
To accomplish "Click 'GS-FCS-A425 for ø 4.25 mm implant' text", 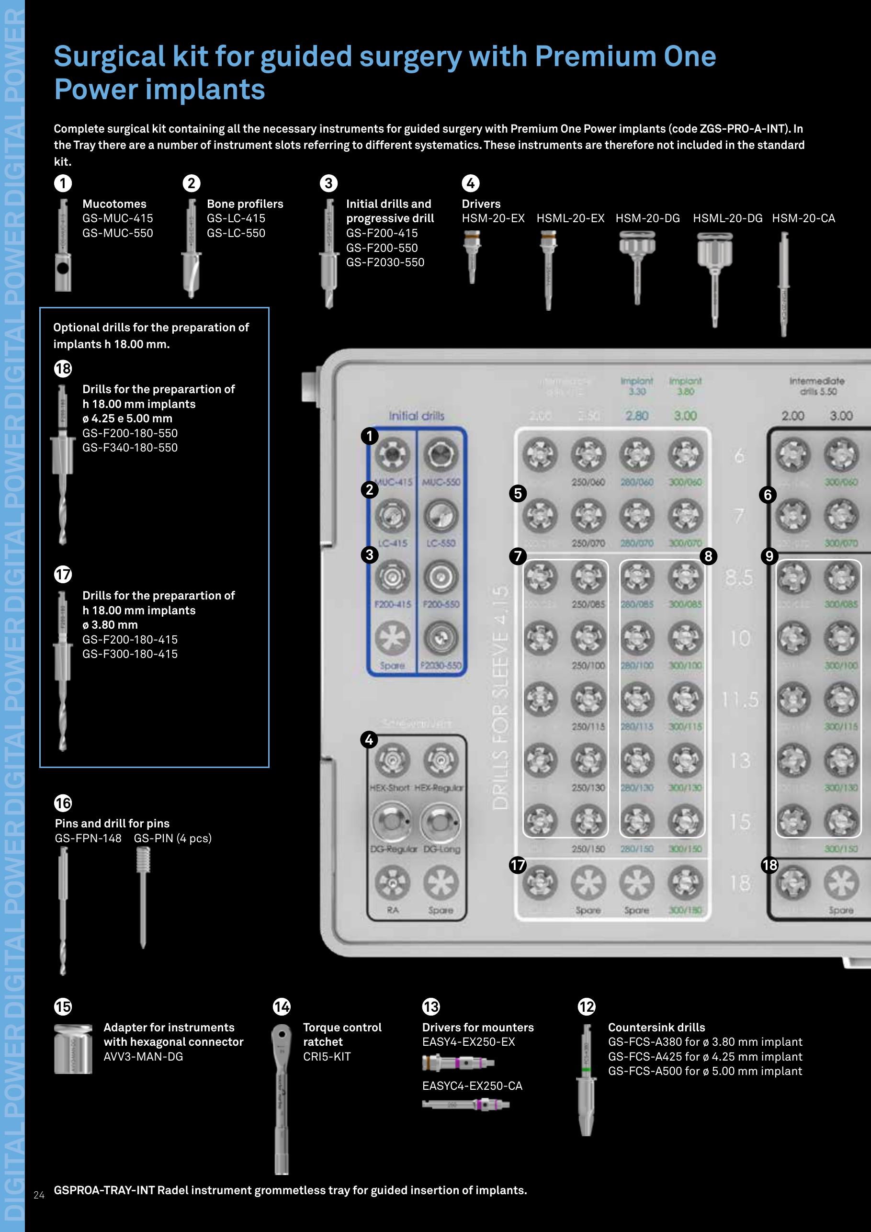I will click(705, 1057).
